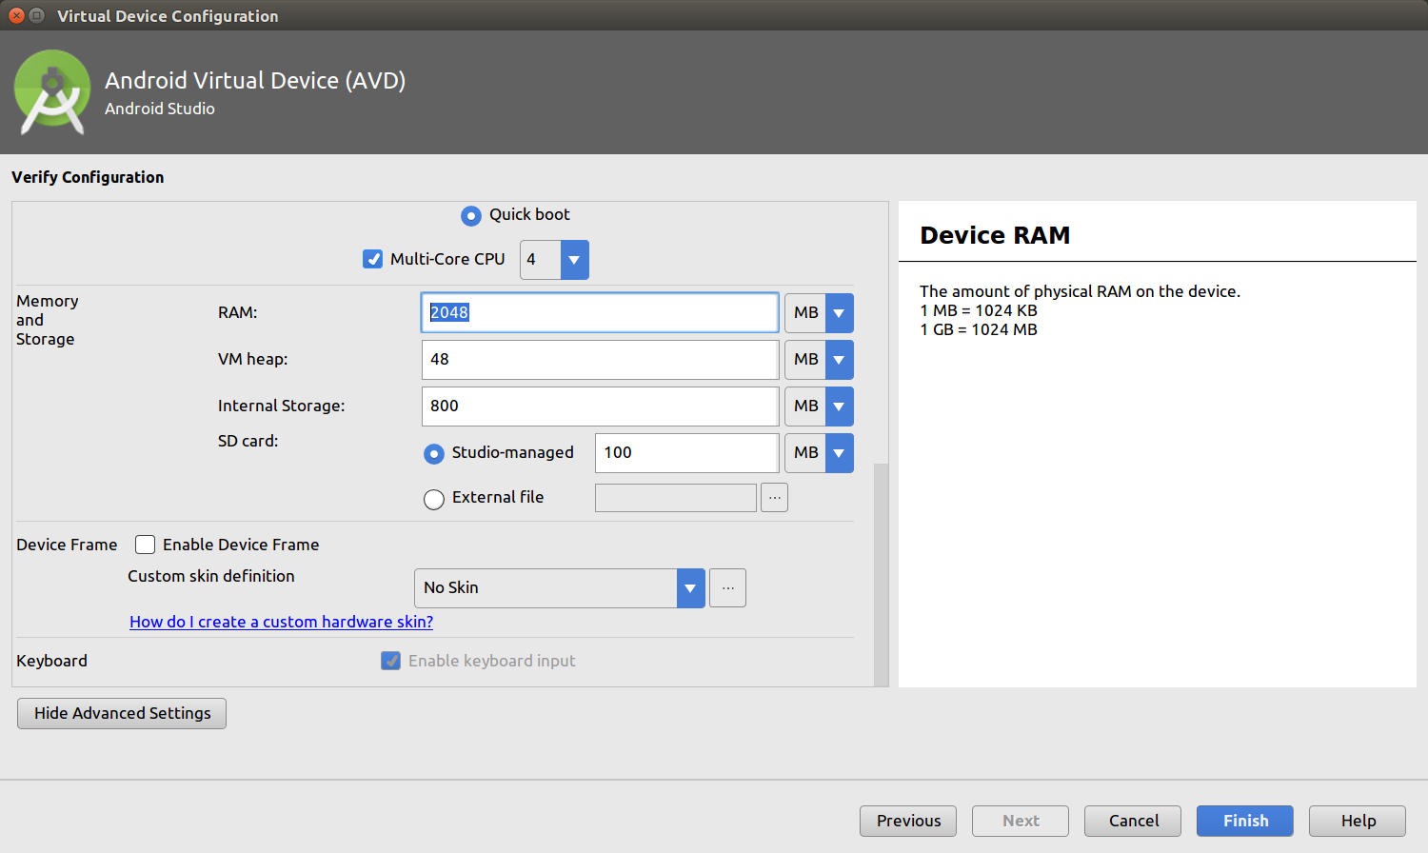Click Finish to create the AVD
The width and height of the screenshot is (1428, 853).
coord(1245,821)
